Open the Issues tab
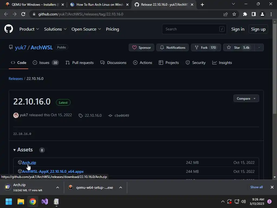Viewport: 277px width, 208px height. pos(46,63)
